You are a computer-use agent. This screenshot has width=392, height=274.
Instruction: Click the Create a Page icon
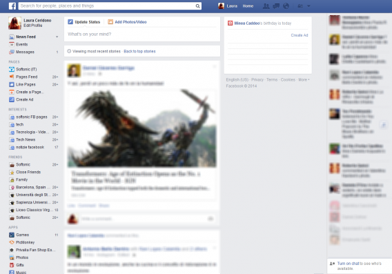(12, 92)
